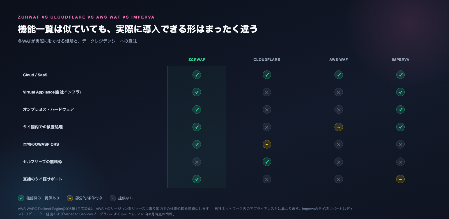
Task: Click AWS WAF partial icon in タイ国内での検査処理 row
Action: tap(339, 127)
